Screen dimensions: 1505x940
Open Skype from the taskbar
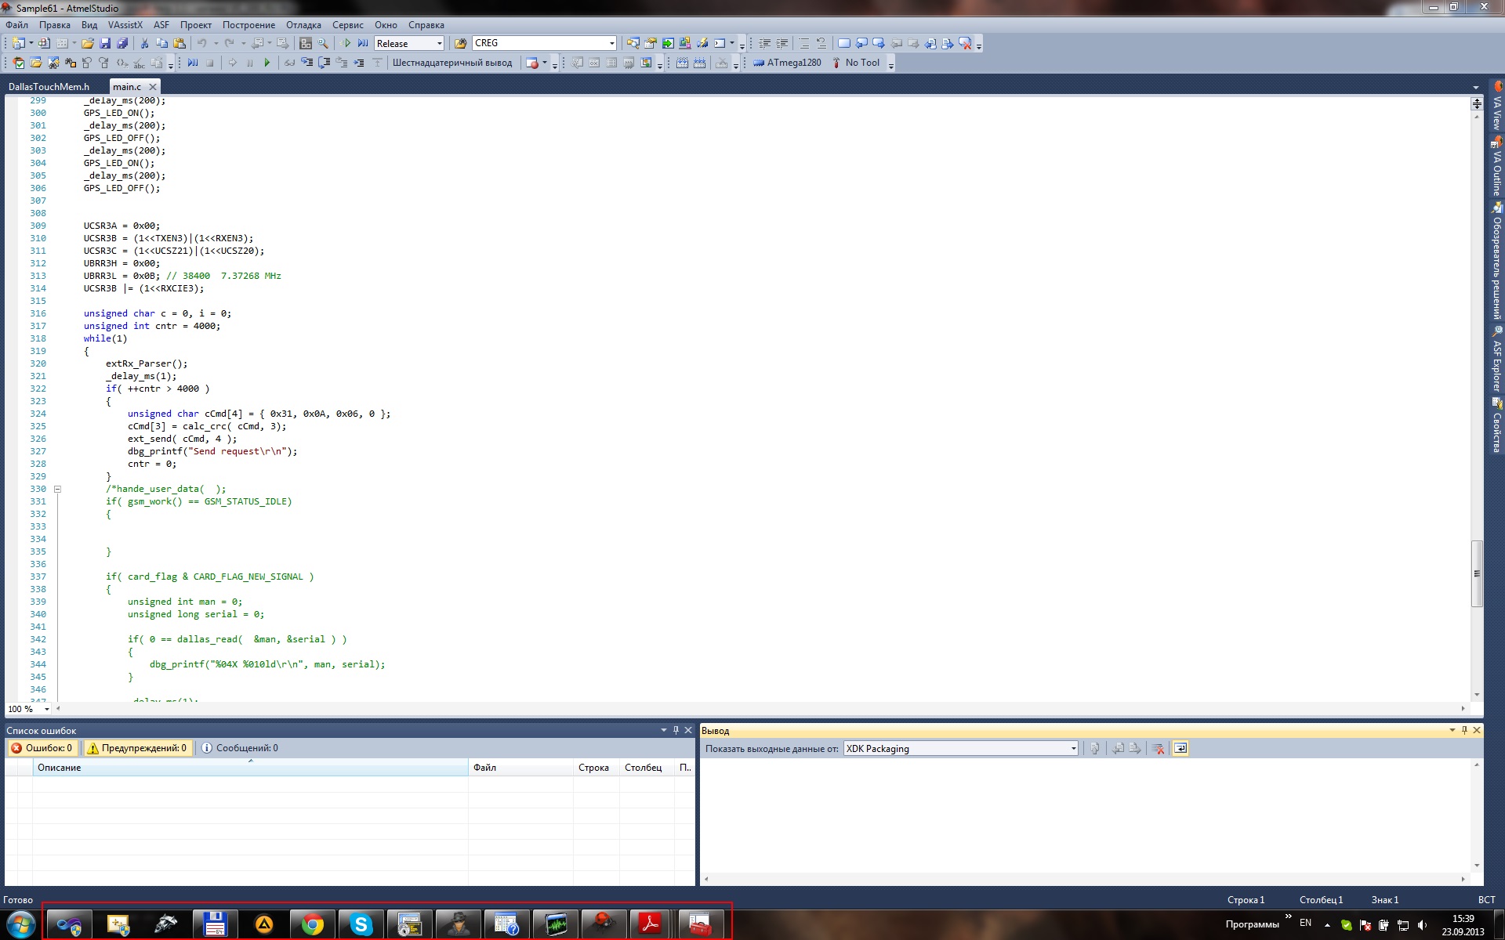(361, 925)
